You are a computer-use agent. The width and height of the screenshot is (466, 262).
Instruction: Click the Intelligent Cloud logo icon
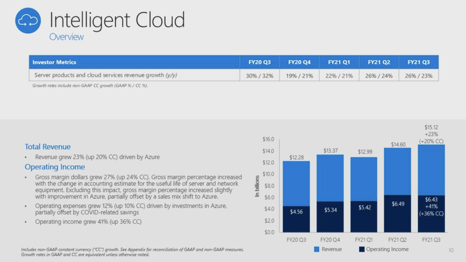28,21
